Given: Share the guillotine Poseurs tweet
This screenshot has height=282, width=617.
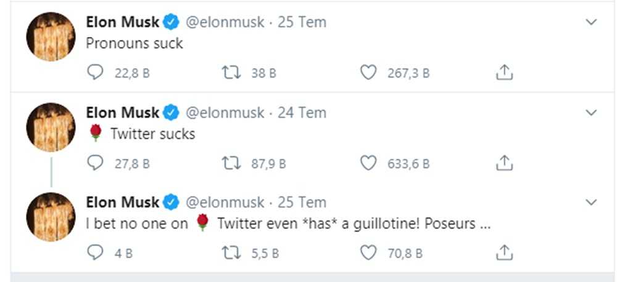Looking at the screenshot, I should tap(504, 252).
